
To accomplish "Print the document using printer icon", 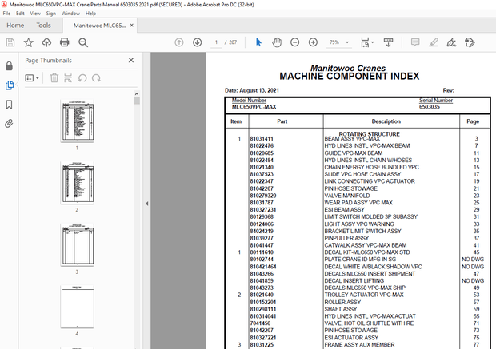I will click(x=65, y=42).
